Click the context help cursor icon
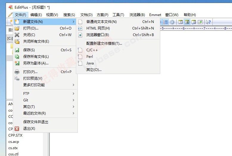Viewport: 232px width, 156px height. (x=208, y=22)
